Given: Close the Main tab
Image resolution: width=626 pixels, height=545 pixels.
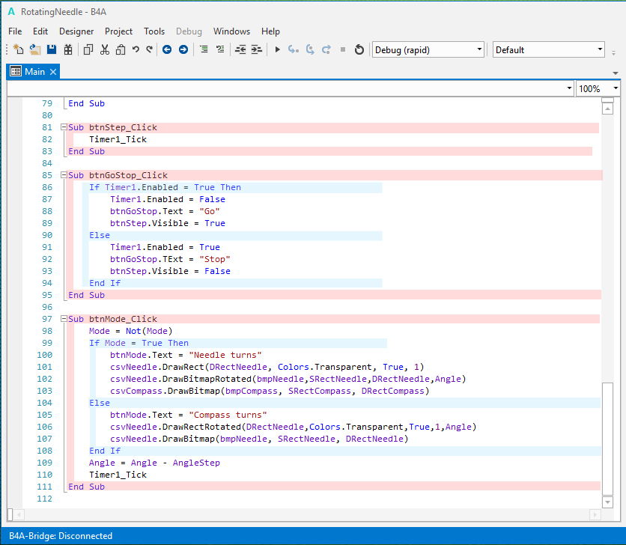Looking at the screenshot, I should 53,71.
